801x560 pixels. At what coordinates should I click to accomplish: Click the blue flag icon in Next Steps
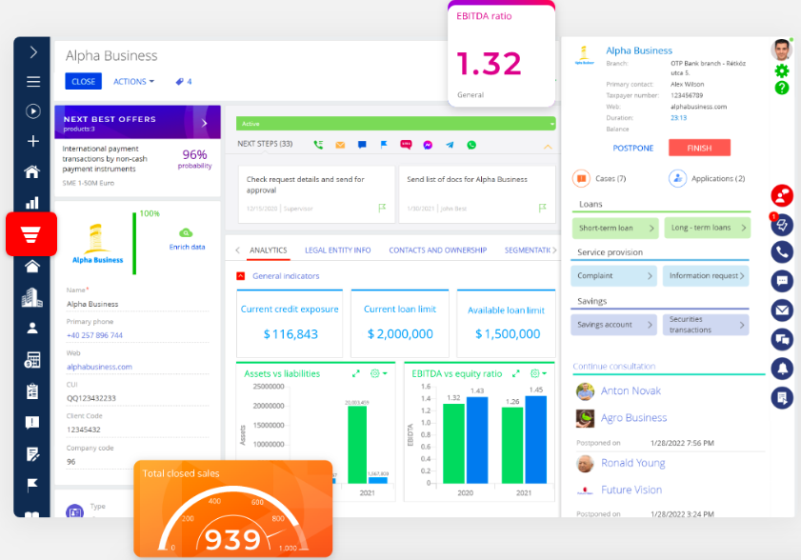click(x=384, y=145)
